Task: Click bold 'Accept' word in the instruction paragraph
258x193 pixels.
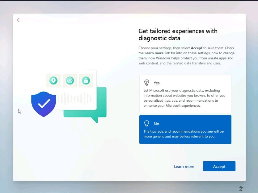Action: coord(197,48)
